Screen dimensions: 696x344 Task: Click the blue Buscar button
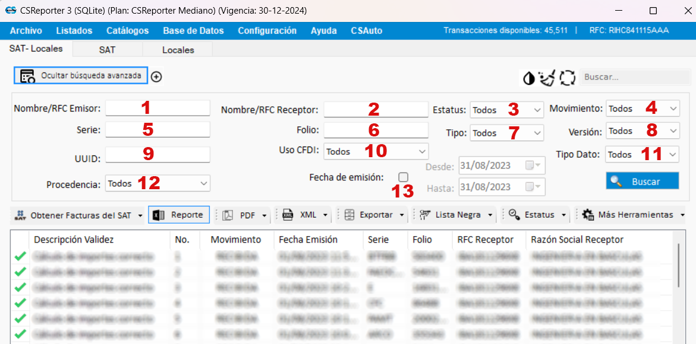click(643, 181)
